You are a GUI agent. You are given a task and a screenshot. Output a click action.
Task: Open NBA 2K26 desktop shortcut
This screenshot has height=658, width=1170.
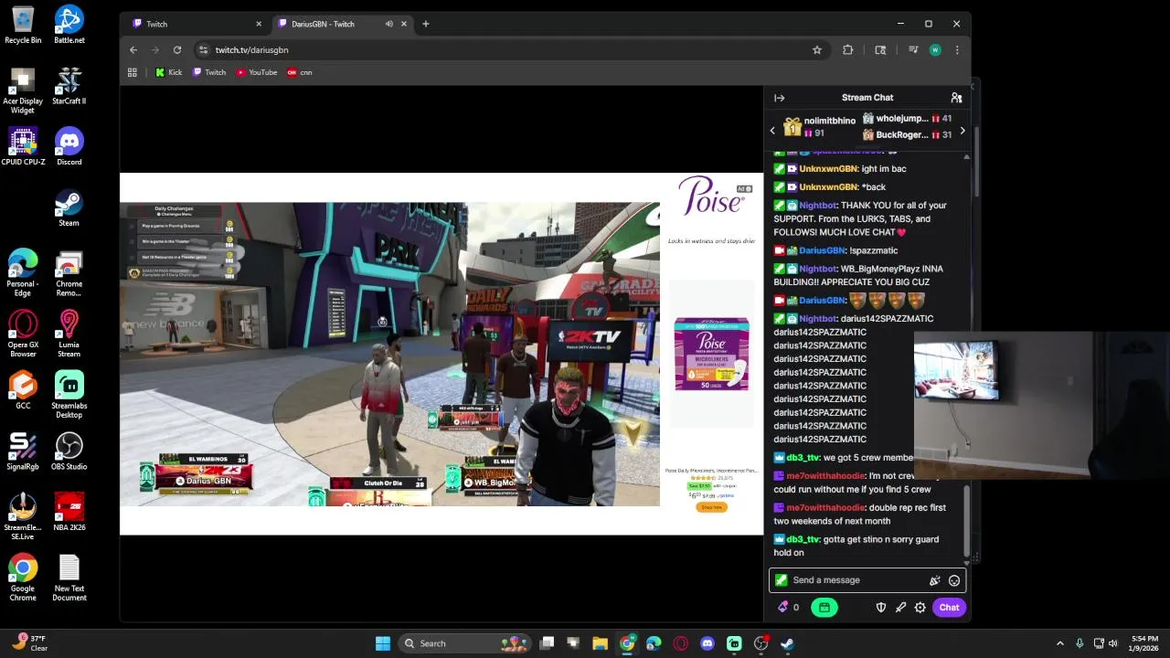[69, 513]
